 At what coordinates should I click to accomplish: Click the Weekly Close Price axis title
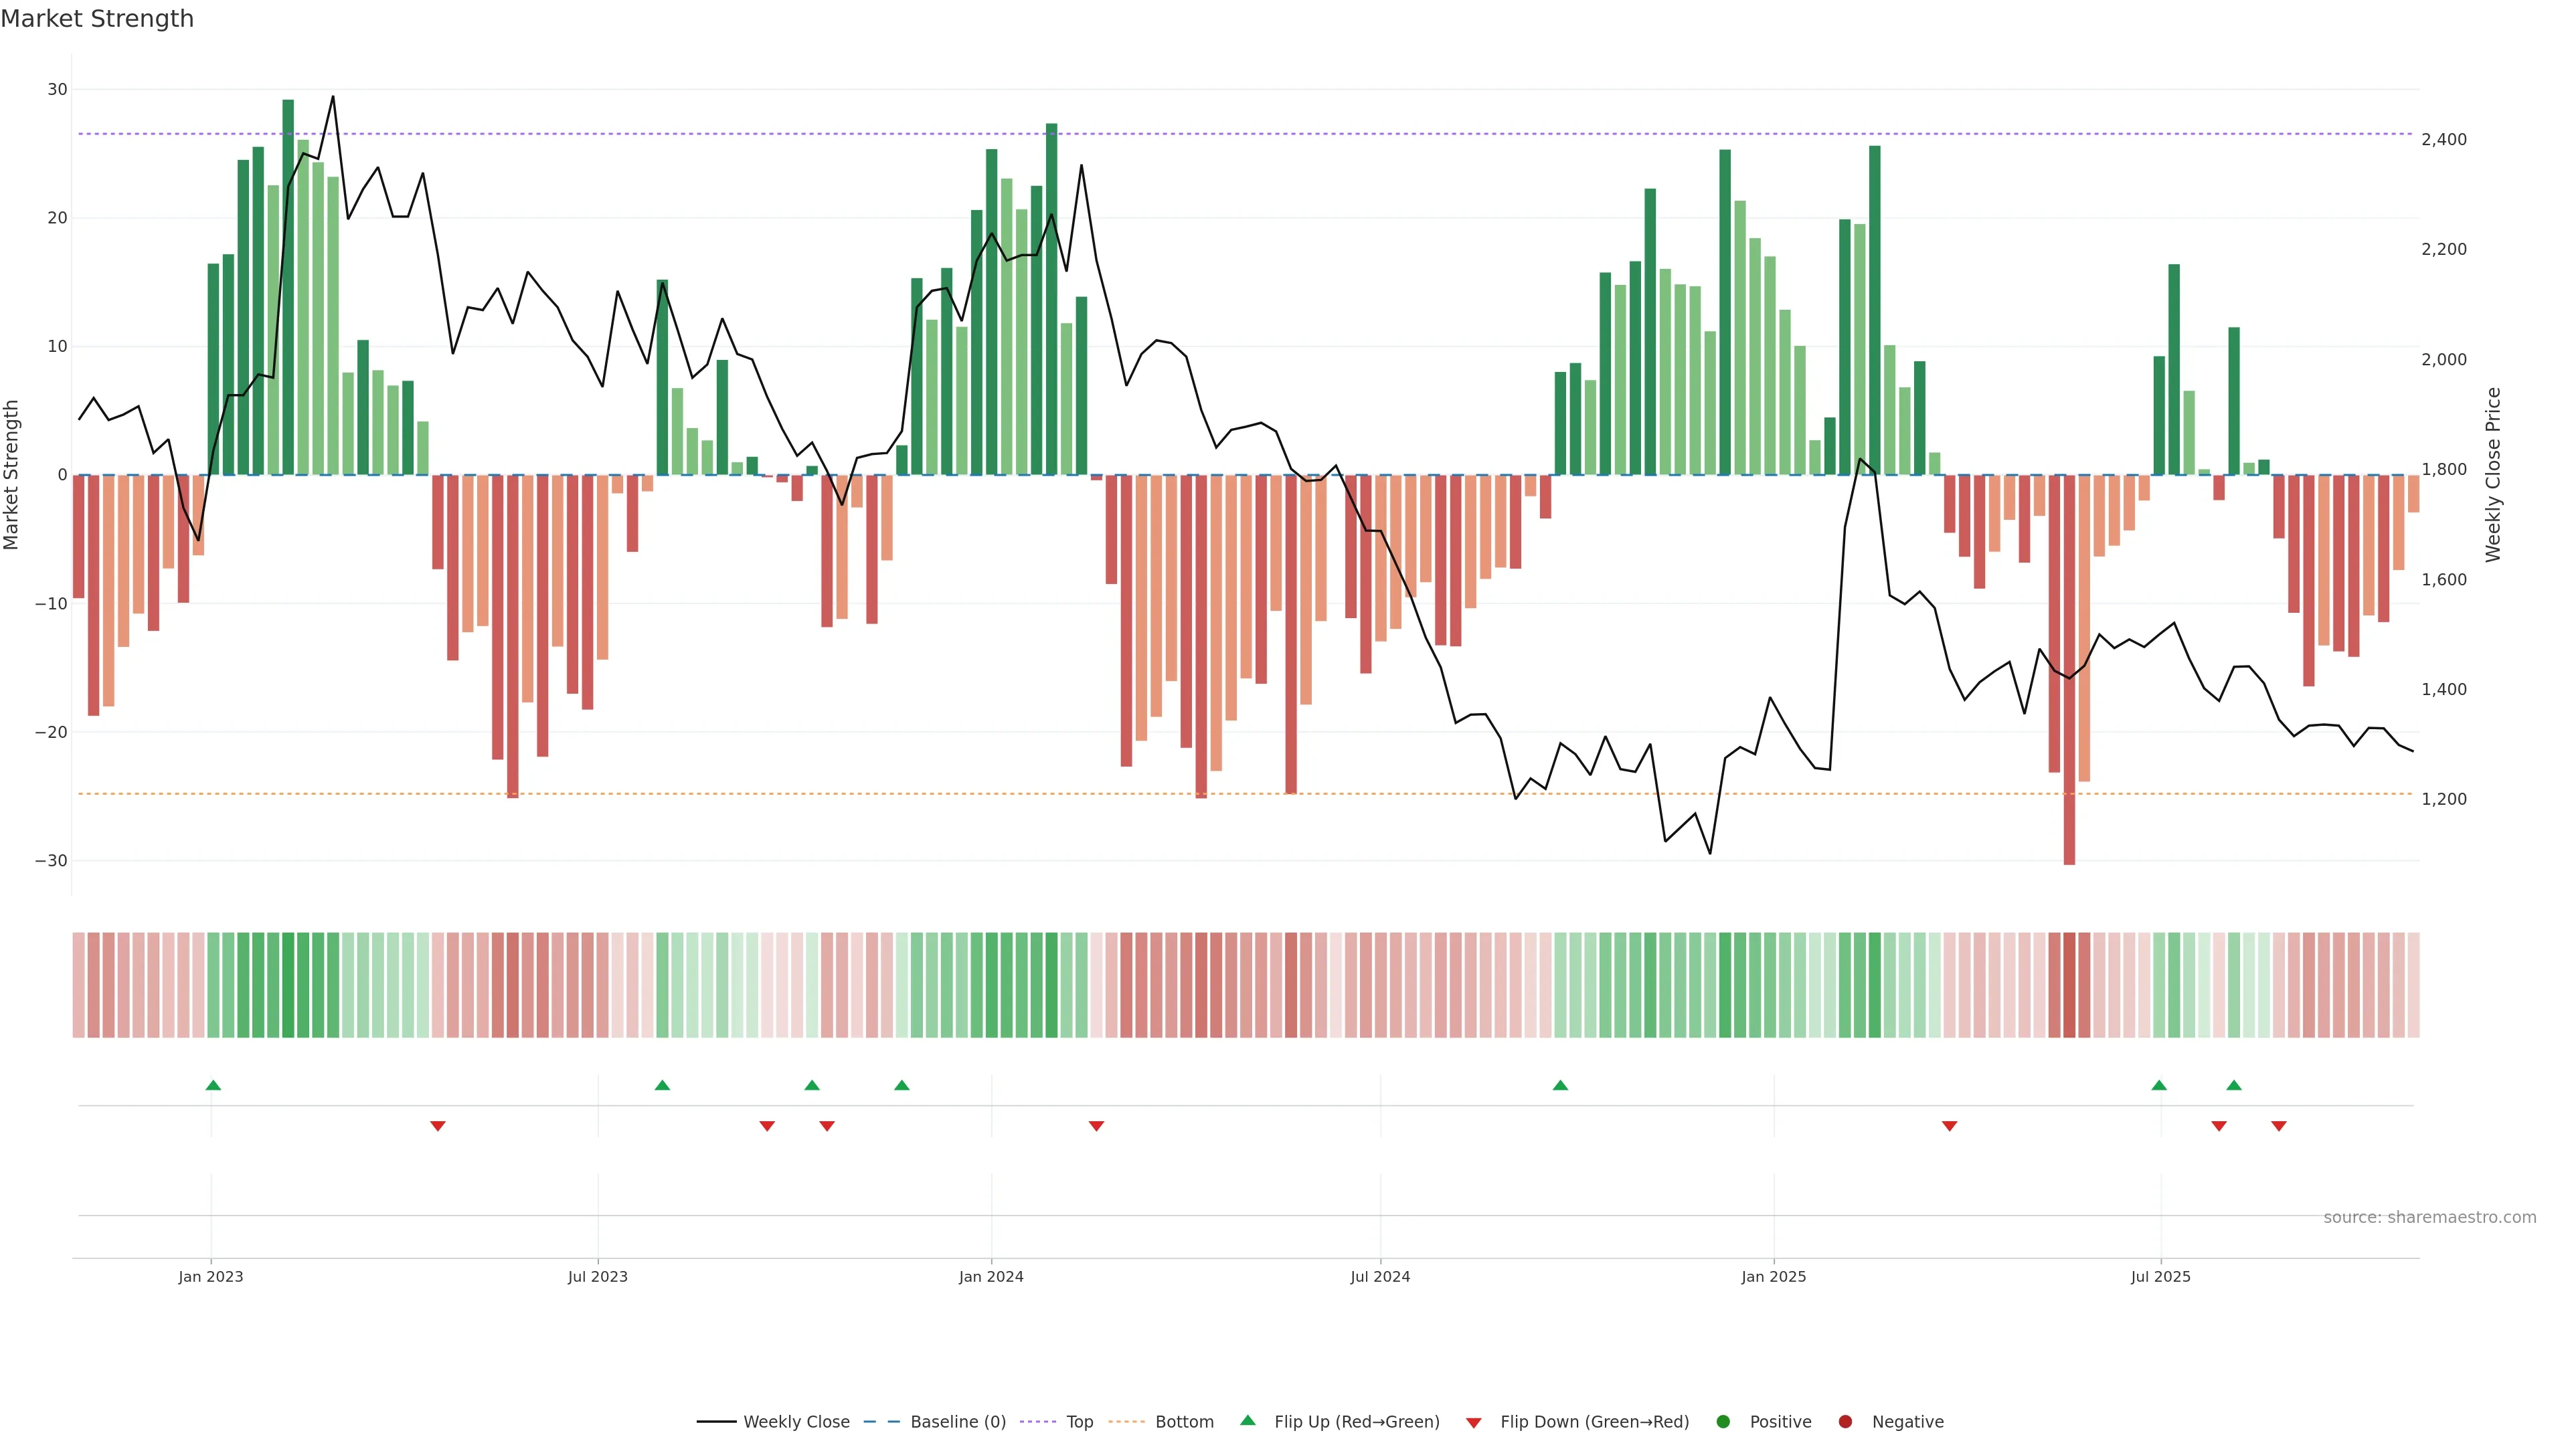(2493, 475)
